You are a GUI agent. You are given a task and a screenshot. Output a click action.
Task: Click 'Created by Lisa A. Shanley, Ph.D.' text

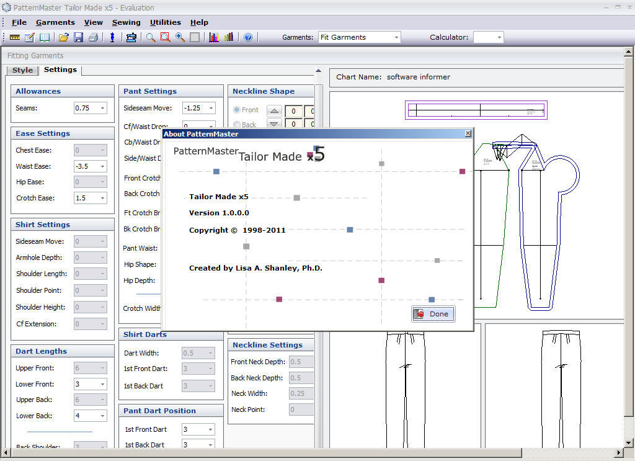(x=255, y=268)
